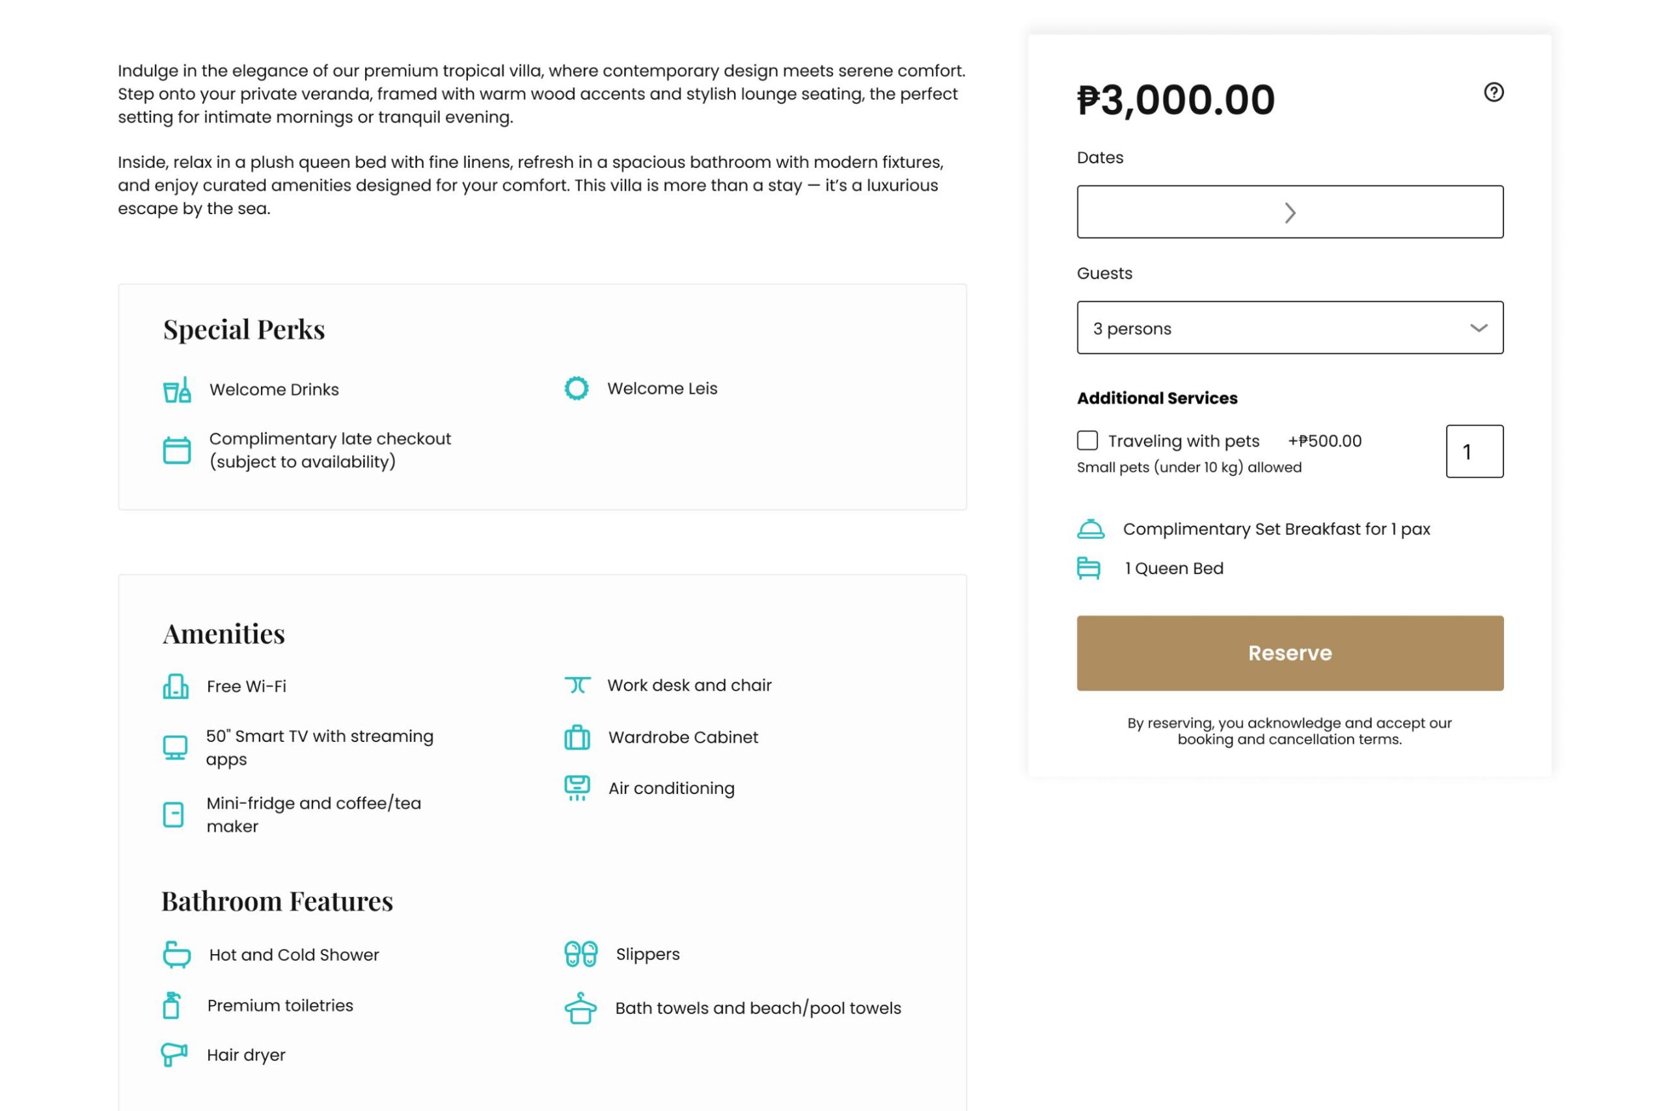Click the Wardrobe Cabinet icon
The width and height of the screenshot is (1666, 1111).
[577, 737]
